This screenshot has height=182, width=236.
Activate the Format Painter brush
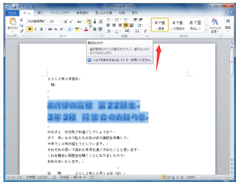pos(21,31)
